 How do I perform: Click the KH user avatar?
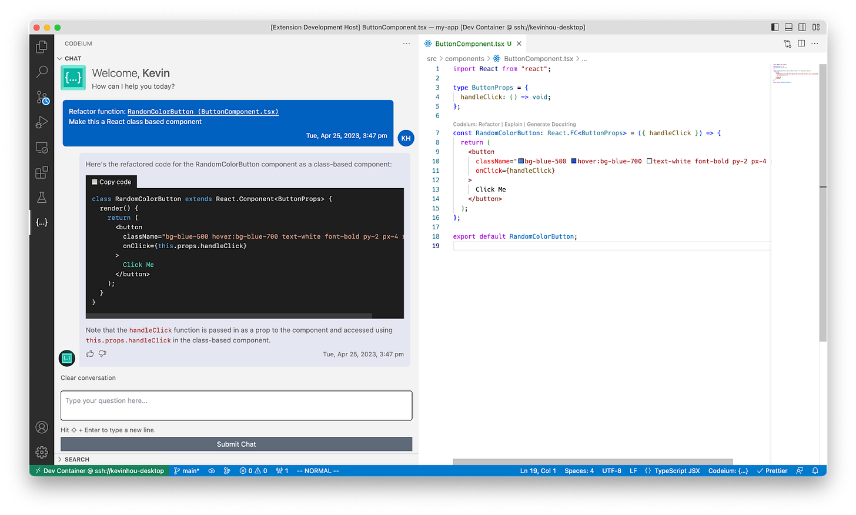406,138
